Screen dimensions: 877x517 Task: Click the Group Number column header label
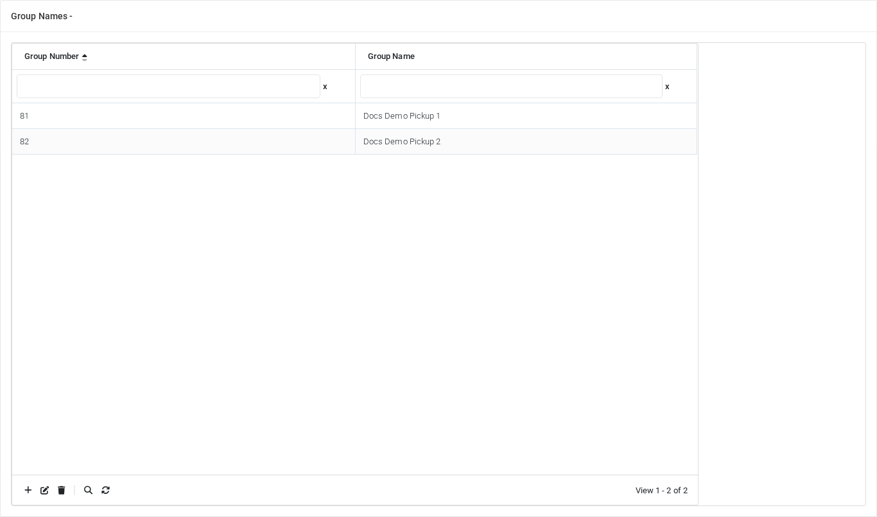click(x=51, y=56)
